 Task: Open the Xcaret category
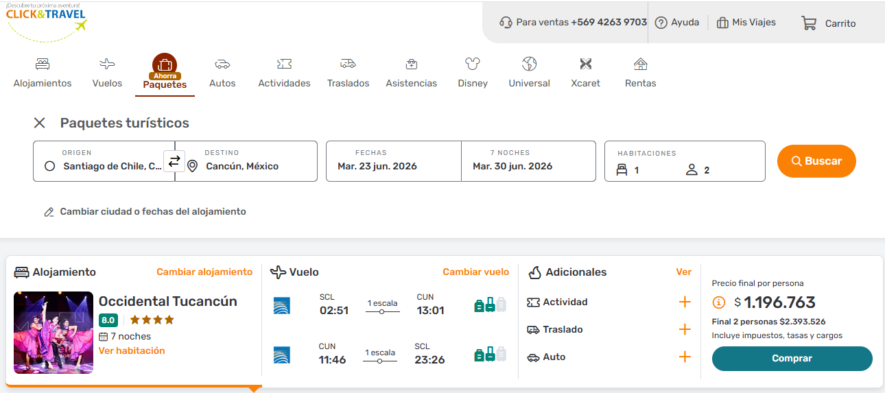coord(585,73)
